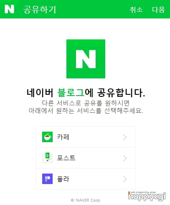Click the green coffee cup 카페 icon

(47, 137)
